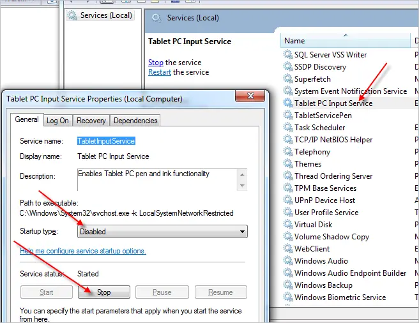Viewport: 419px width, 323px height.
Task: Click the Restart the service link
Action: pos(160,72)
